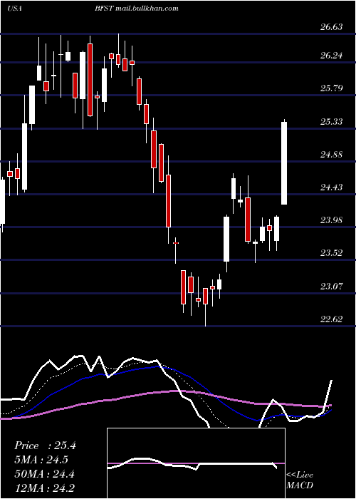
Task: Click the 5MA : 24.5 readout
Action: point(41,460)
